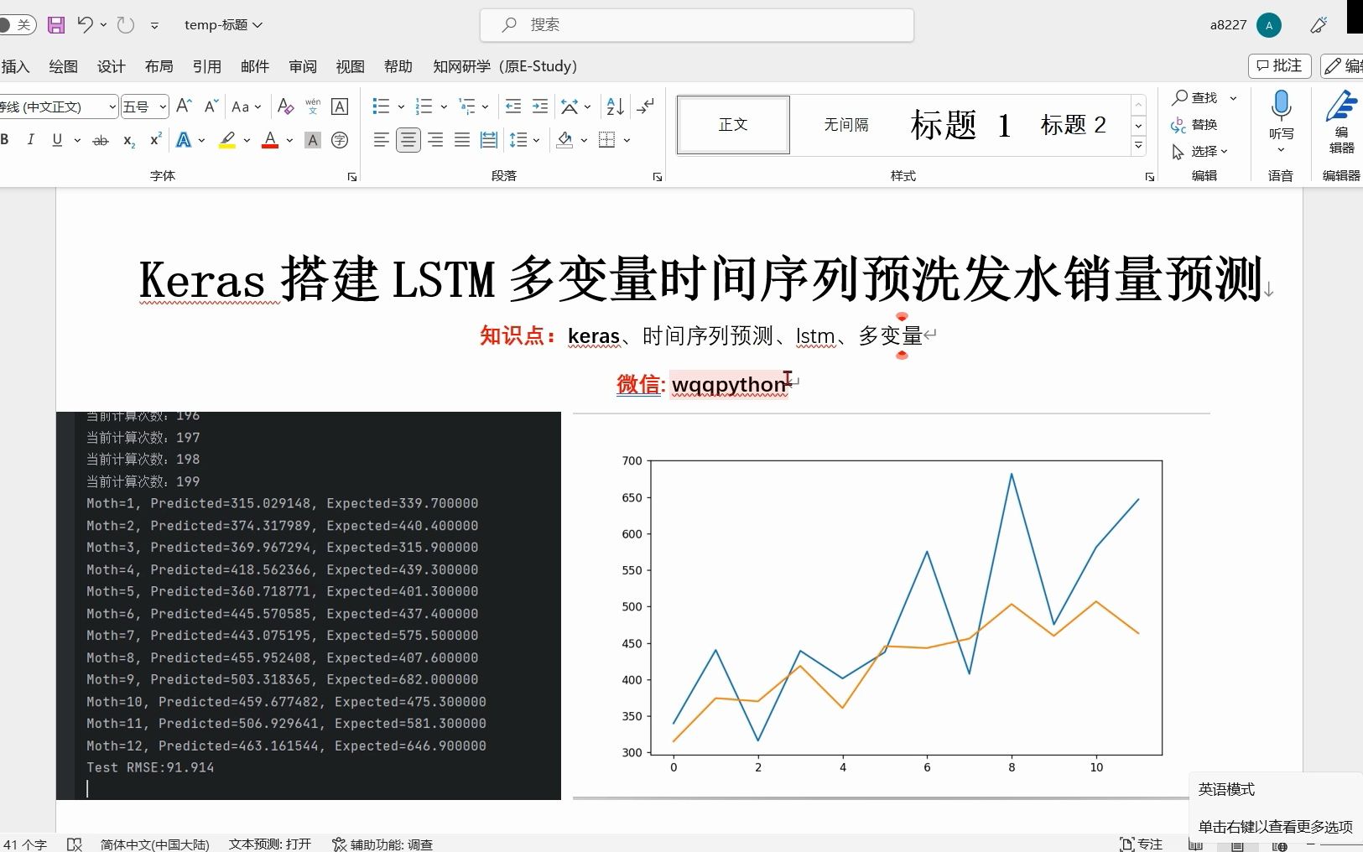Open the 插入 ribbon tab
1363x852 pixels.
15,66
